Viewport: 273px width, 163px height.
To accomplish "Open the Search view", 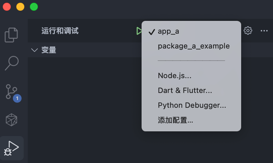I will (x=12, y=63).
